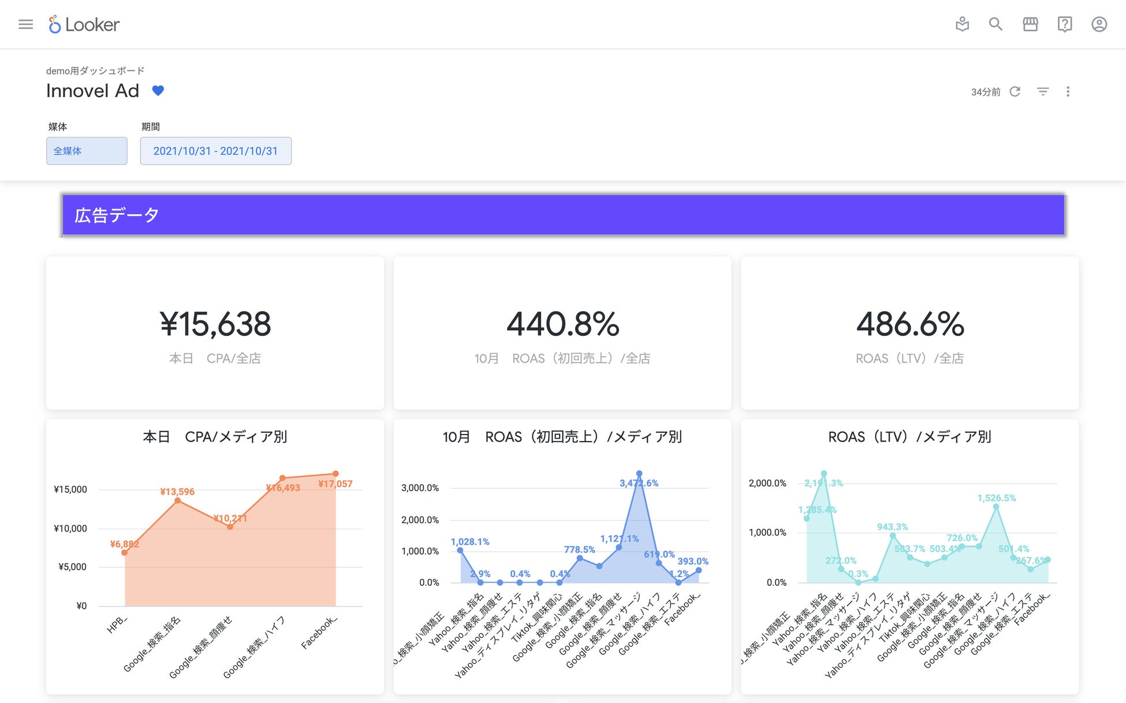
Task: Unfavorite dashboard with blue heart
Action: click(158, 91)
